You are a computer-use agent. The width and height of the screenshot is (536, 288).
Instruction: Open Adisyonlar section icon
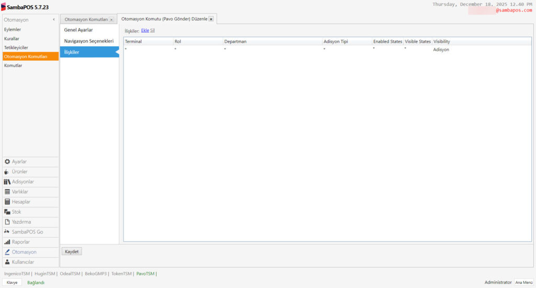7,182
